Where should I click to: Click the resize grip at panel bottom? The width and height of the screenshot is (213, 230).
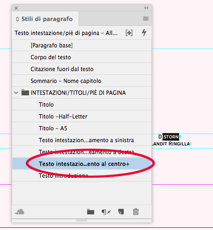(x=82, y=220)
